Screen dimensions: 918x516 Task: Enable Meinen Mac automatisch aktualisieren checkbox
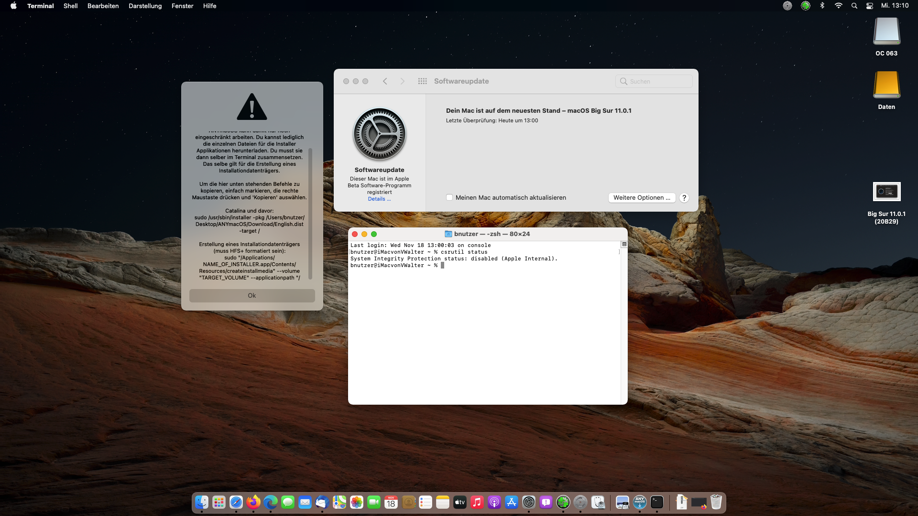pyautogui.click(x=449, y=197)
